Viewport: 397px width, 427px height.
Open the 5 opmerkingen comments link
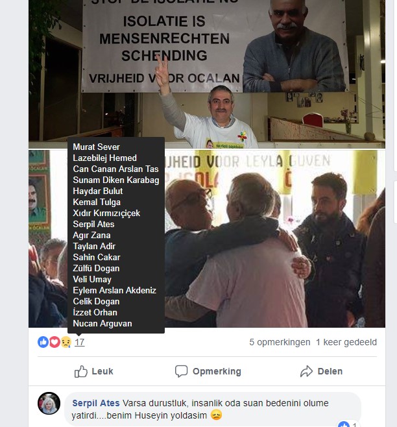pos(280,342)
